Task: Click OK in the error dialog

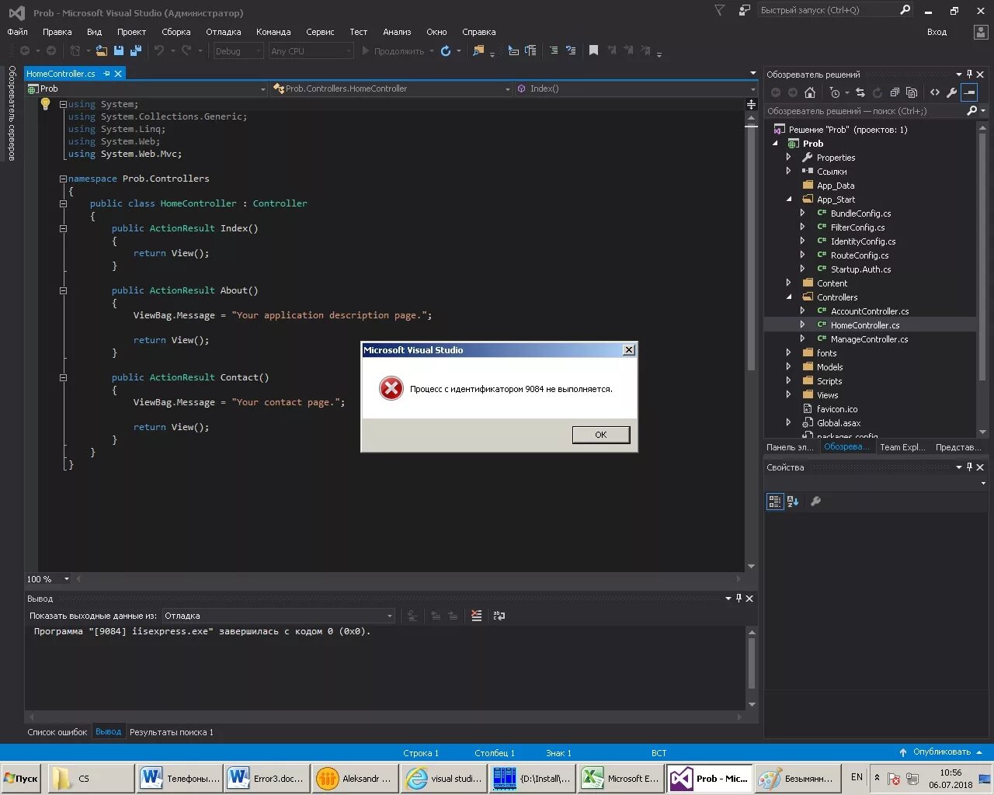Action: click(600, 435)
